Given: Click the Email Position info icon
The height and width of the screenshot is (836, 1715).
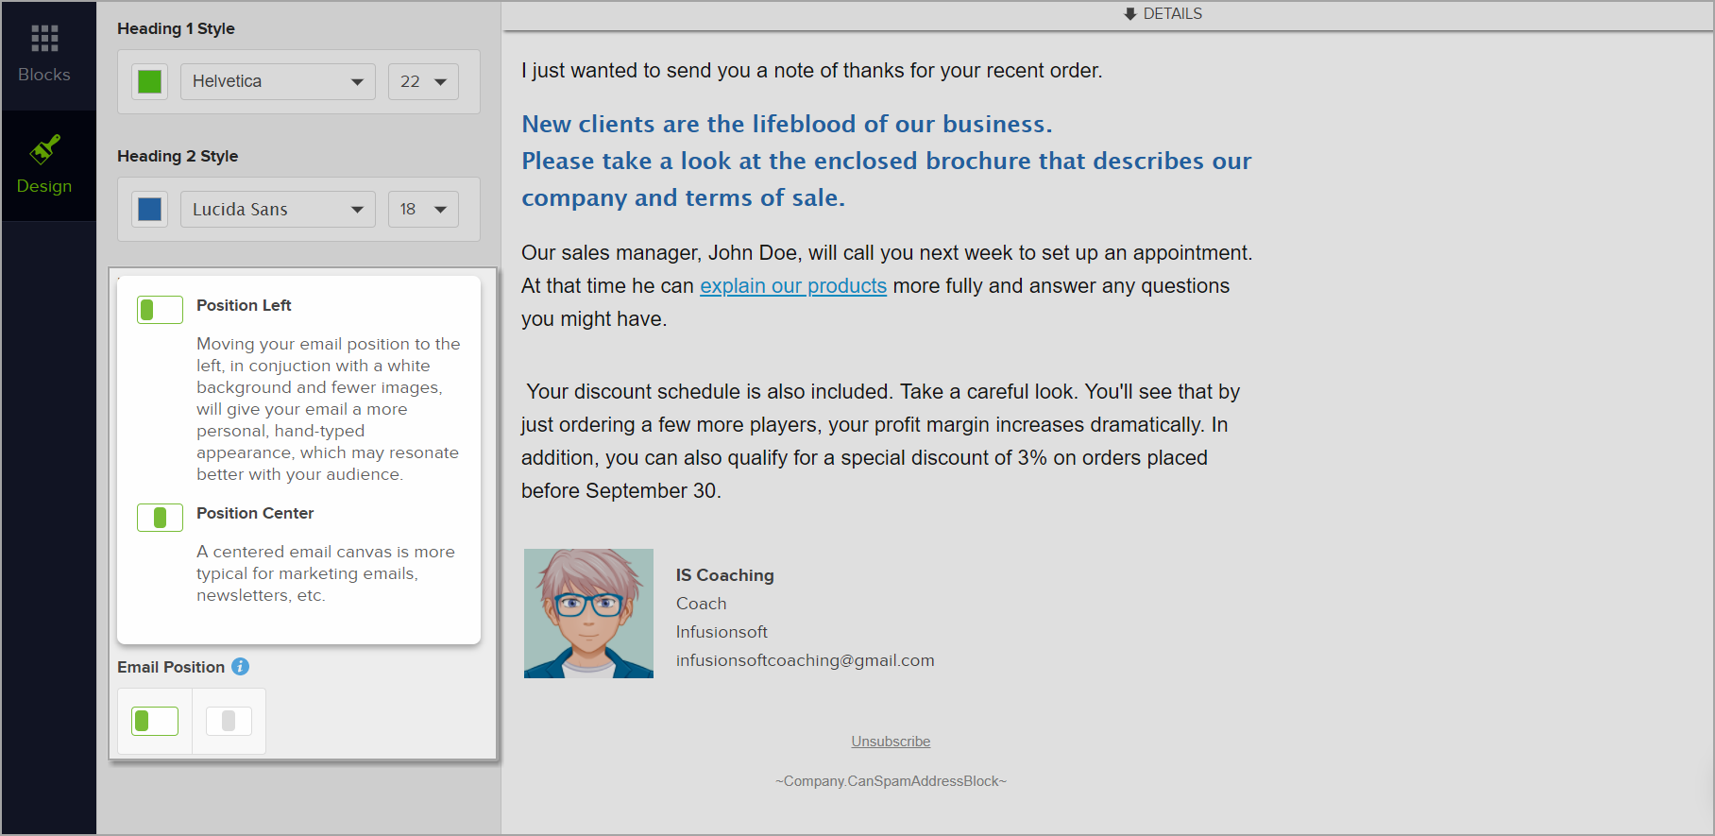Looking at the screenshot, I should click(241, 667).
